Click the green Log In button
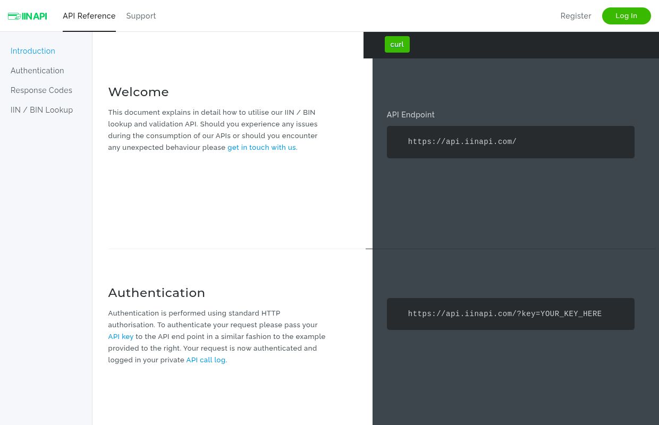 pyautogui.click(x=626, y=16)
